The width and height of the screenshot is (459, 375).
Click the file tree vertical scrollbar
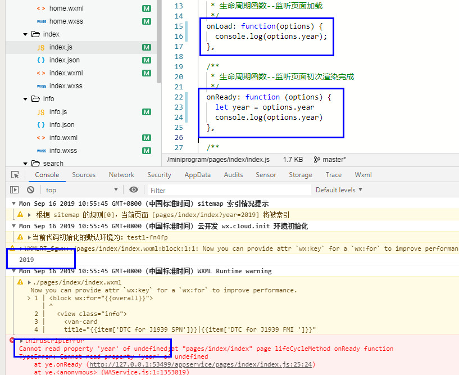159,41
